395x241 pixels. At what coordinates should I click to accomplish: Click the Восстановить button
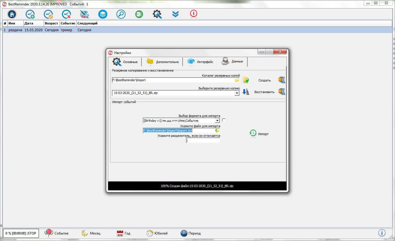pos(264,92)
